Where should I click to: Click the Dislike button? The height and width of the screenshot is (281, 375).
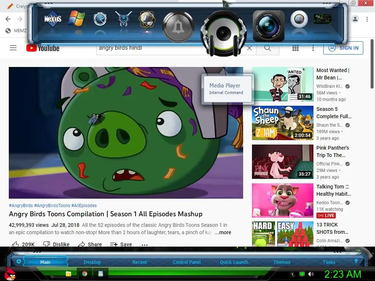56,244
